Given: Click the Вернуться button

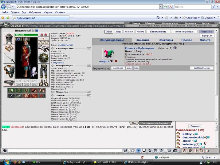Looking at the screenshot, I should [x=207, y=36].
